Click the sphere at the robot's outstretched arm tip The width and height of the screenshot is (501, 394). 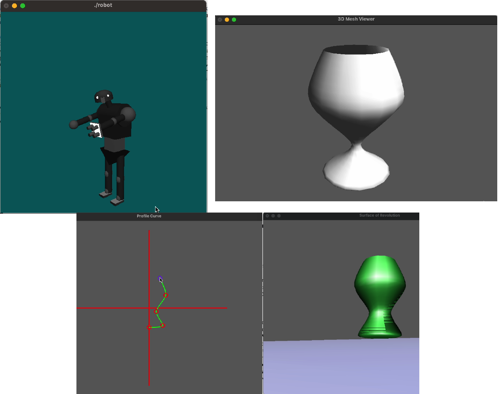[74, 124]
